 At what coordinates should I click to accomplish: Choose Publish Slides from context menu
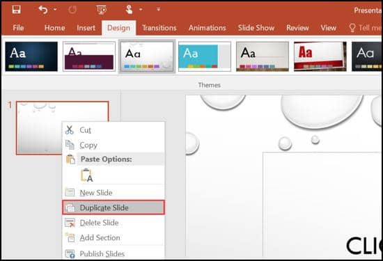[x=114, y=253]
